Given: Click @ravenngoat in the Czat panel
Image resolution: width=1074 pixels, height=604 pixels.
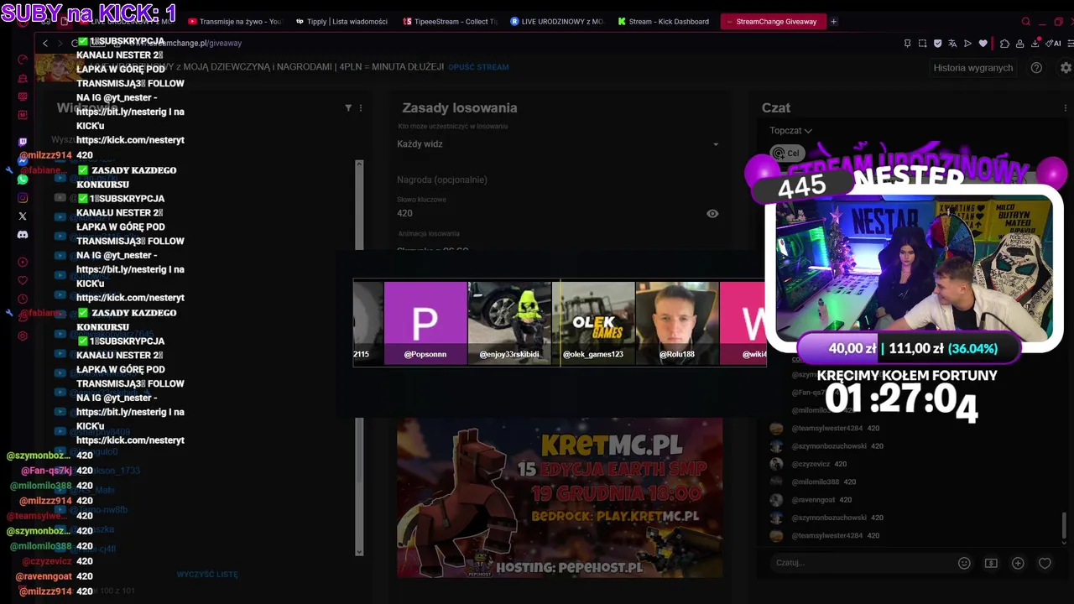Looking at the screenshot, I should point(814,500).
